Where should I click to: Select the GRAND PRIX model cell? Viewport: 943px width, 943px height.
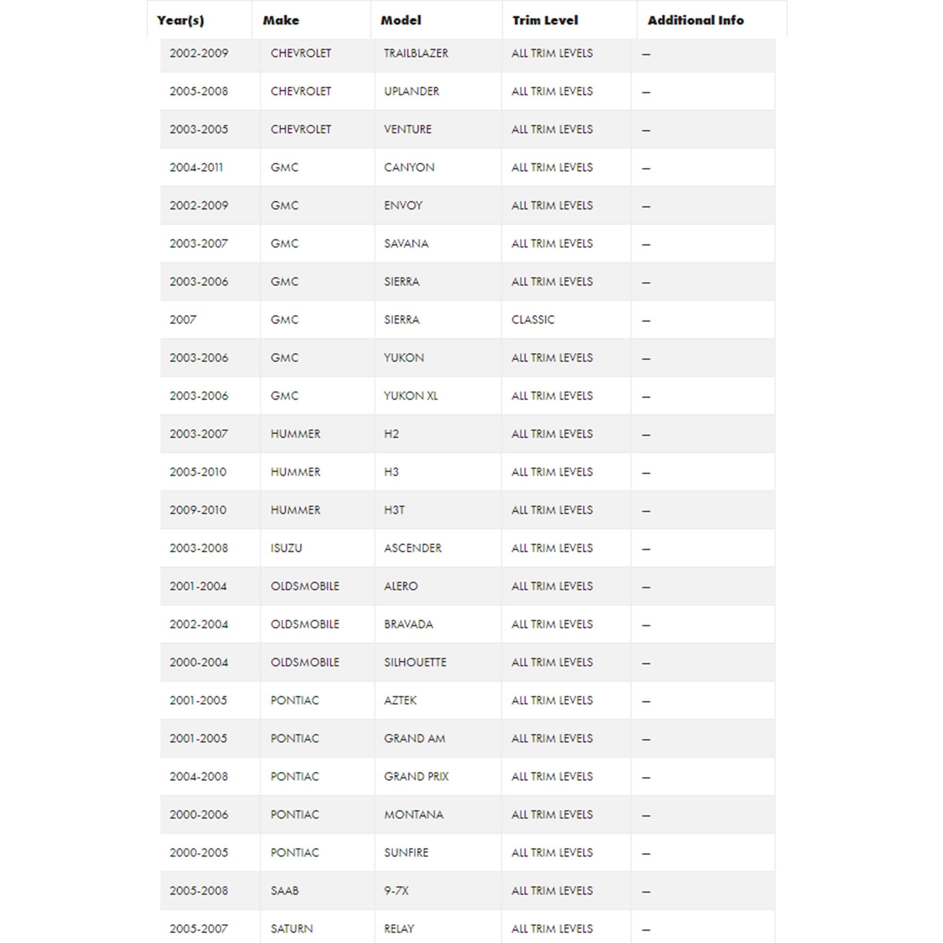416,777
